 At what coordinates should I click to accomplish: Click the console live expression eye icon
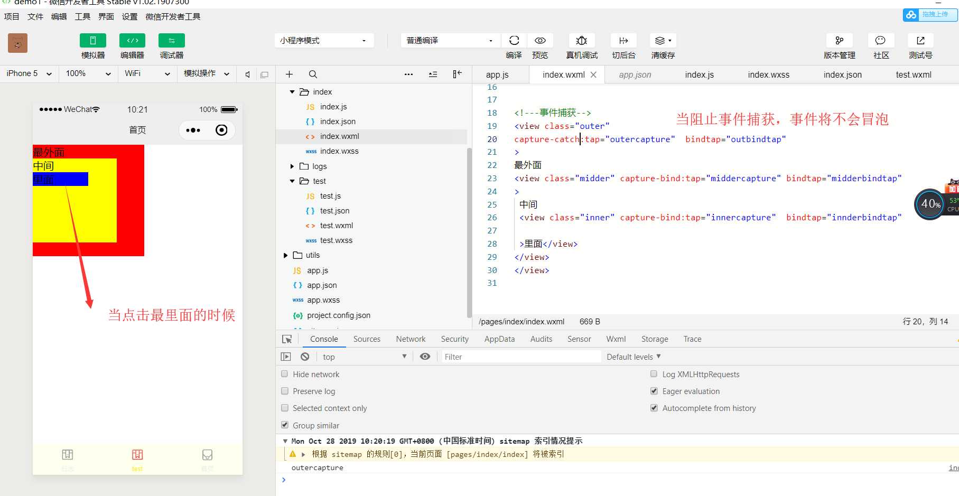tap(425, 357)
